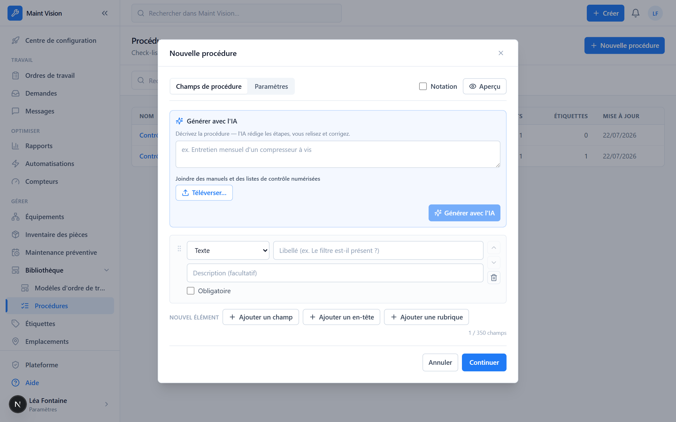Screen dimensions: 676x422
Task: Click the Annuler button
Action: 440,362
